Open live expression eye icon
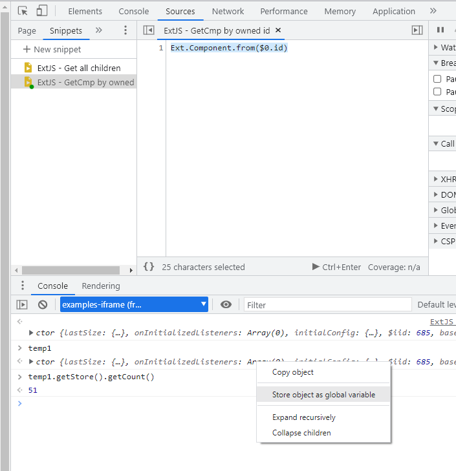The image size is (456, 471). pyautogui.click(x=226, y=305)
